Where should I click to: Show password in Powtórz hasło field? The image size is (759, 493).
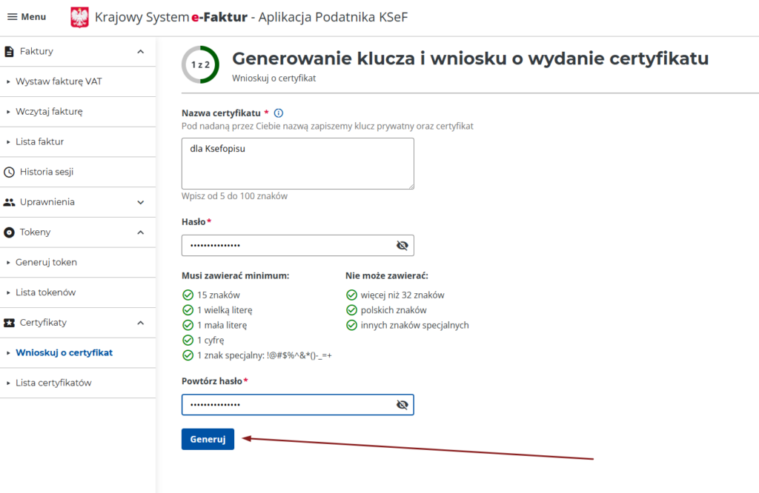point(402,405)
